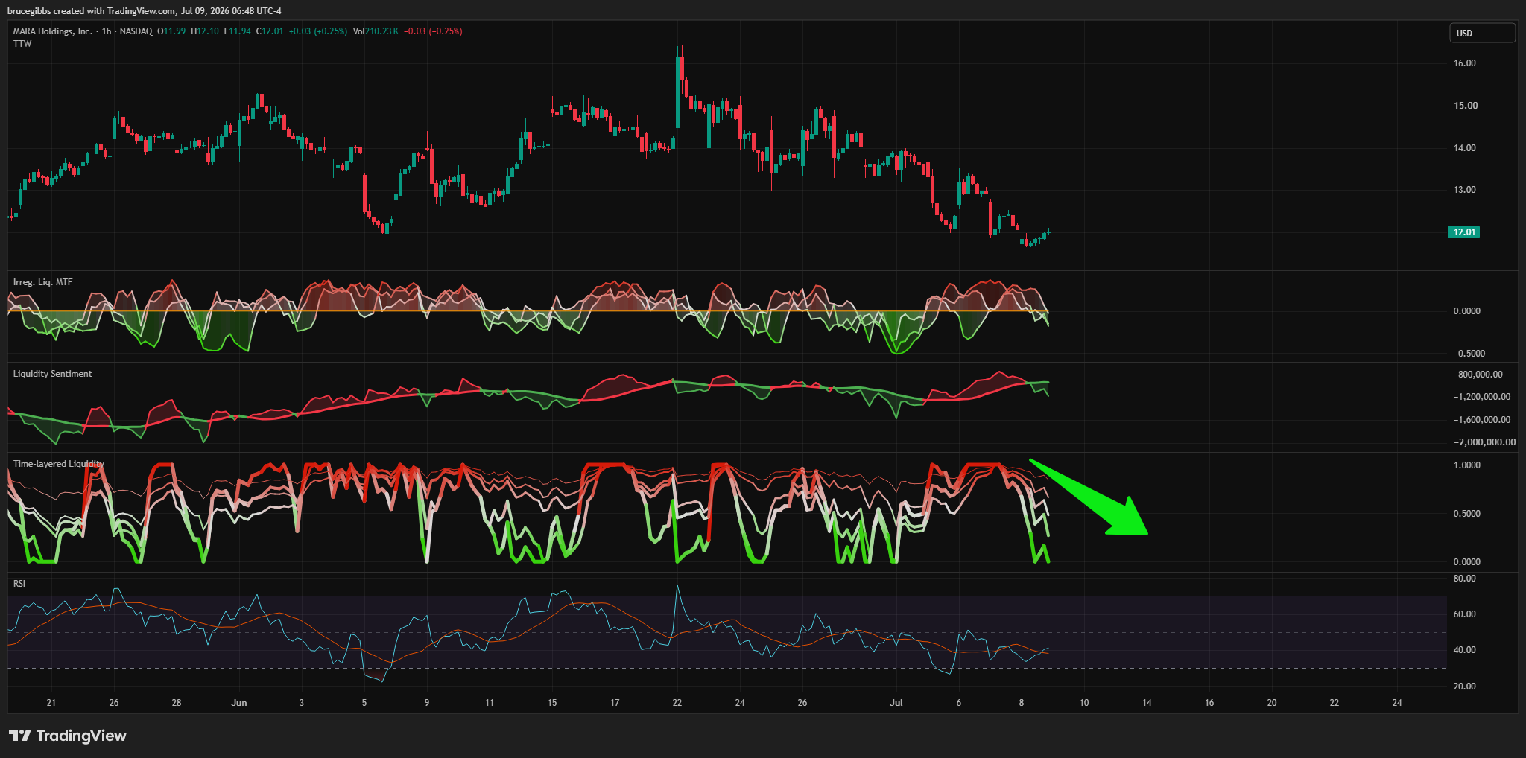Click the 40.00 RSI axis label
This screenshot has width=1526, height=758.
tap(1465, 650)
